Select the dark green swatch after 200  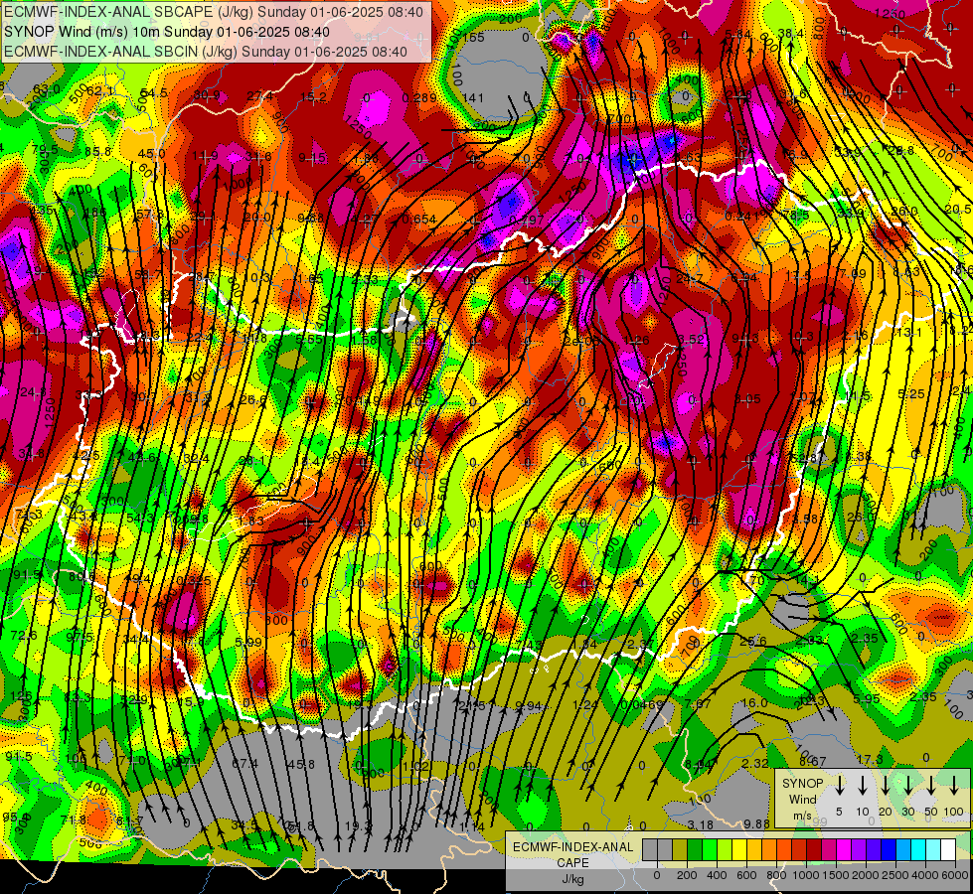(695, 850)
